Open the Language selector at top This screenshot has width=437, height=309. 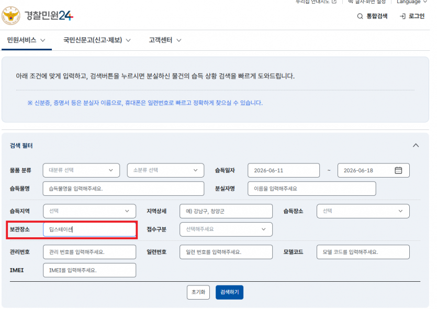tap(412, 2)
